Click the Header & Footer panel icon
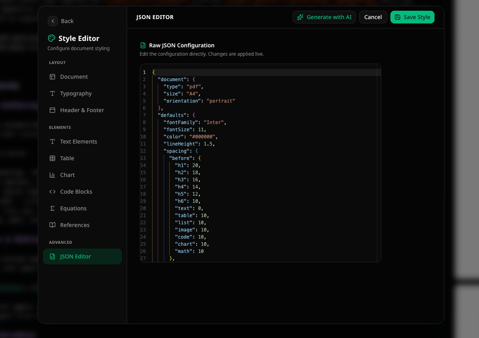479x338 pixels. click(52, 110)
